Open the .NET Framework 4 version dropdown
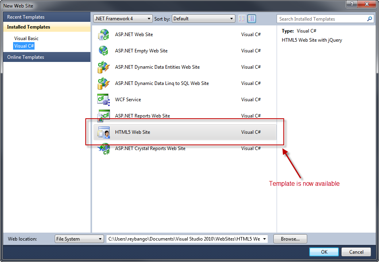The width and height of the screenshot is (379, 262). pos(123,19)
